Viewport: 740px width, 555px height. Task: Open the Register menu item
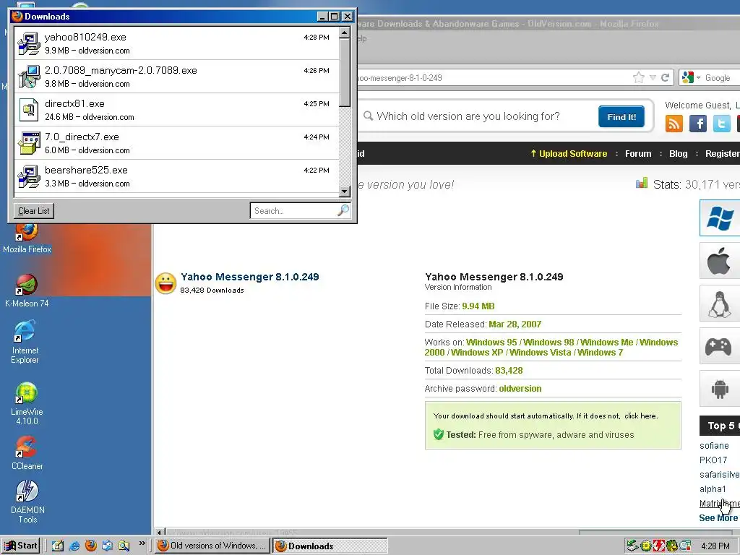pyautogui.click(x=723, y=153)
